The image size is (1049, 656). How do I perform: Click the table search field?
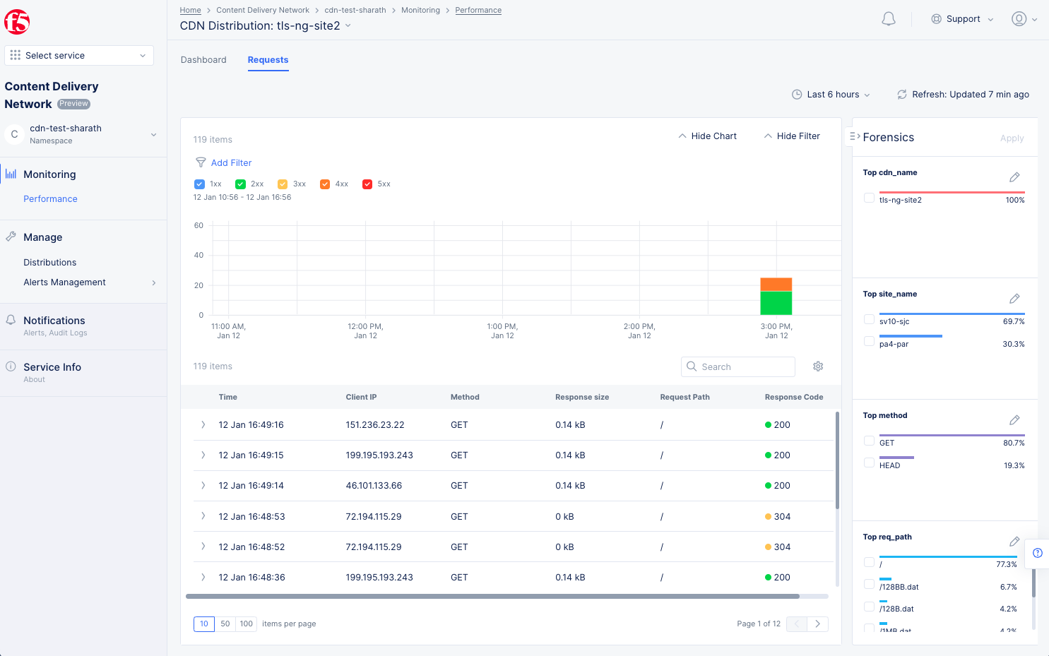tap(737, 366)
